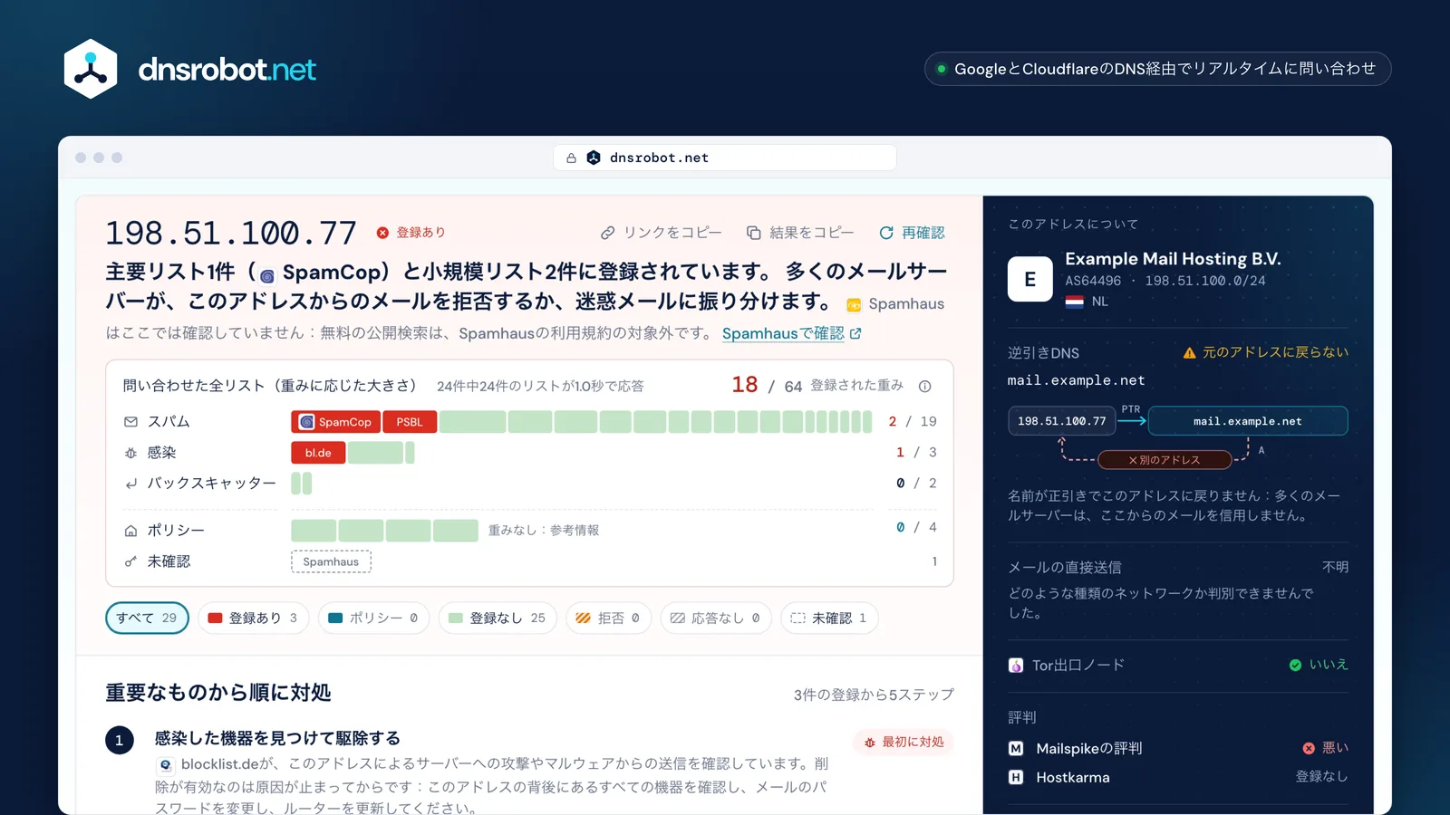Screen dimensions: 1450x815
Task: Click the 未確認 row icon
Action: click(x=130, y=561)
